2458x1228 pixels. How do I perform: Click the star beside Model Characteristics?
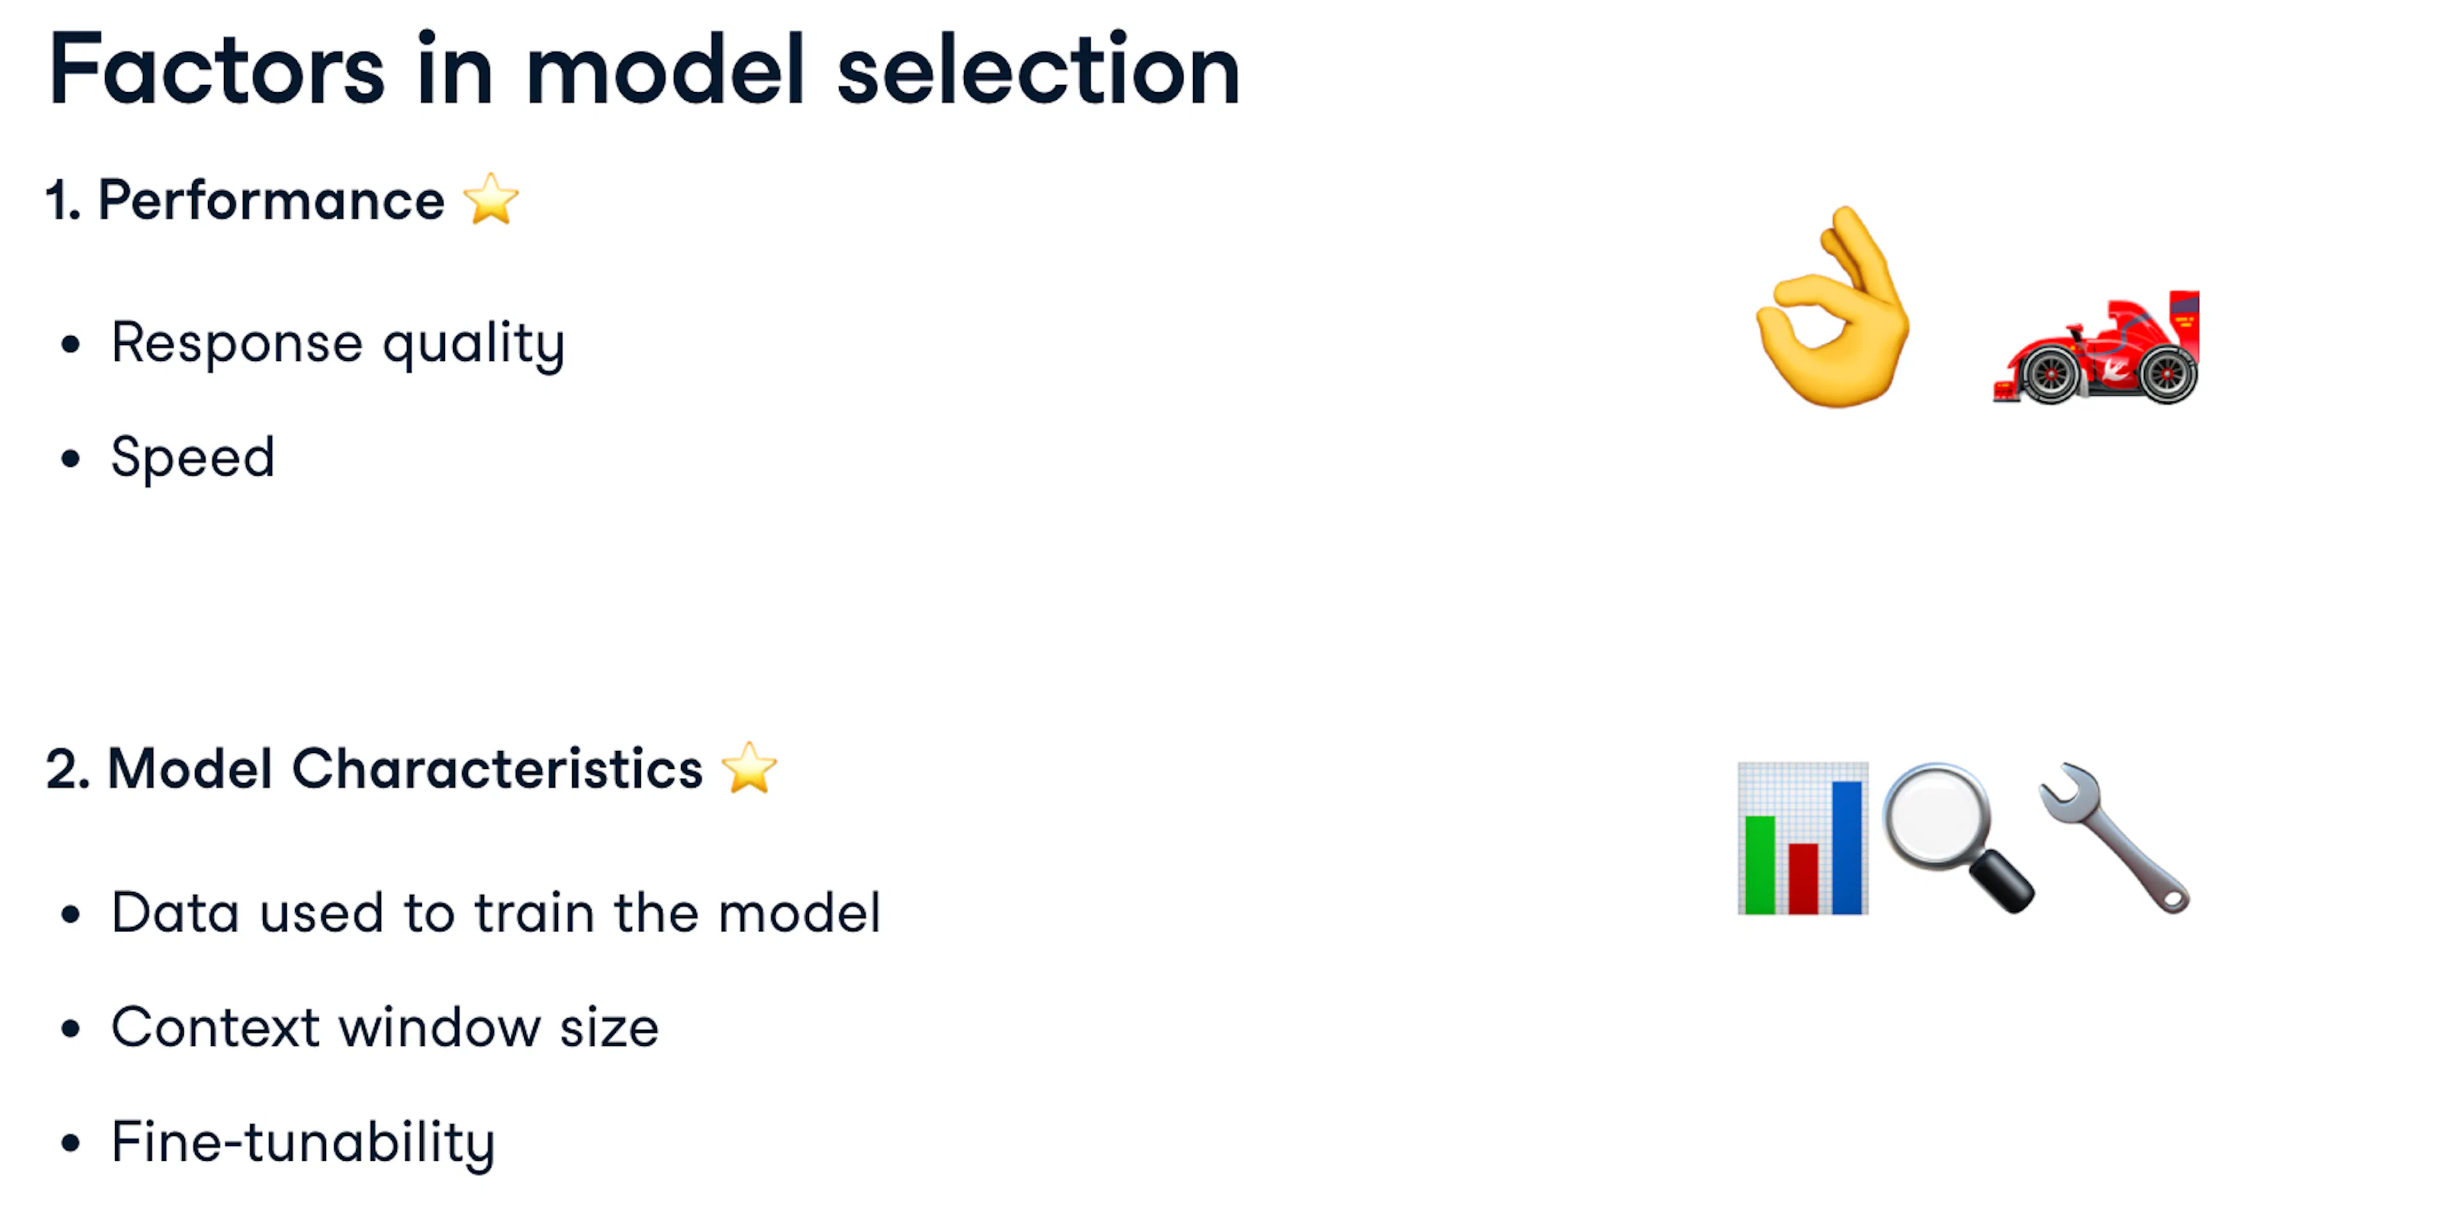[x=749, y=768]
